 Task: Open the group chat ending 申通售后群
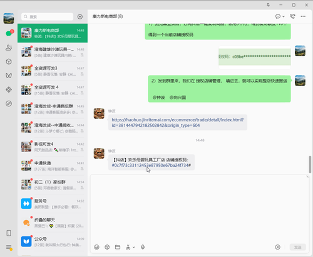tap(53, 109)
